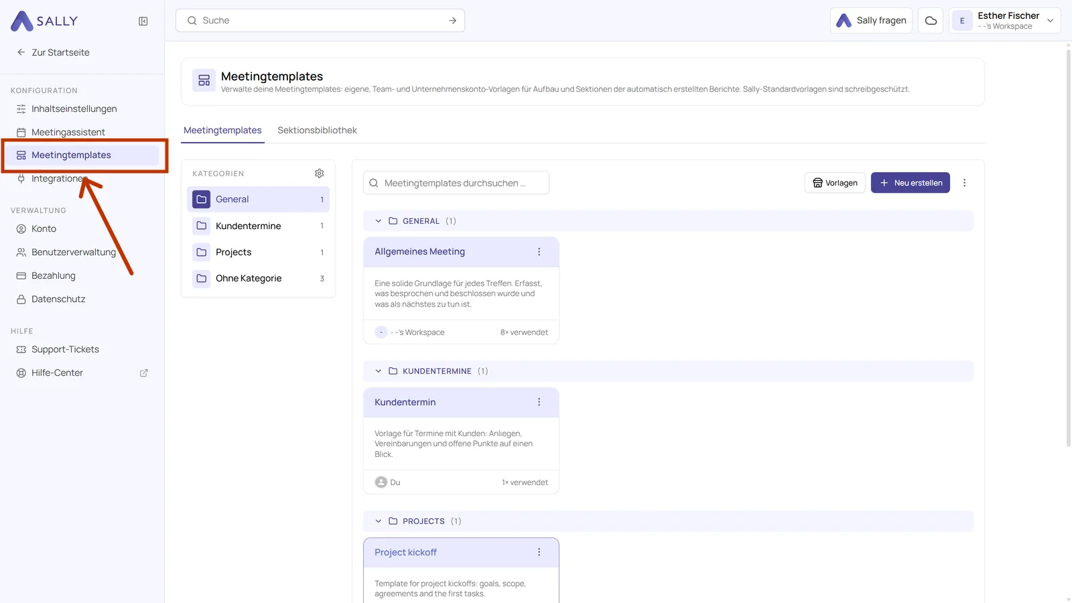1072x603 pixels.
Task: Click Meetingtemplates header icon
Action: pyautogui.click(x=204, y=80)
